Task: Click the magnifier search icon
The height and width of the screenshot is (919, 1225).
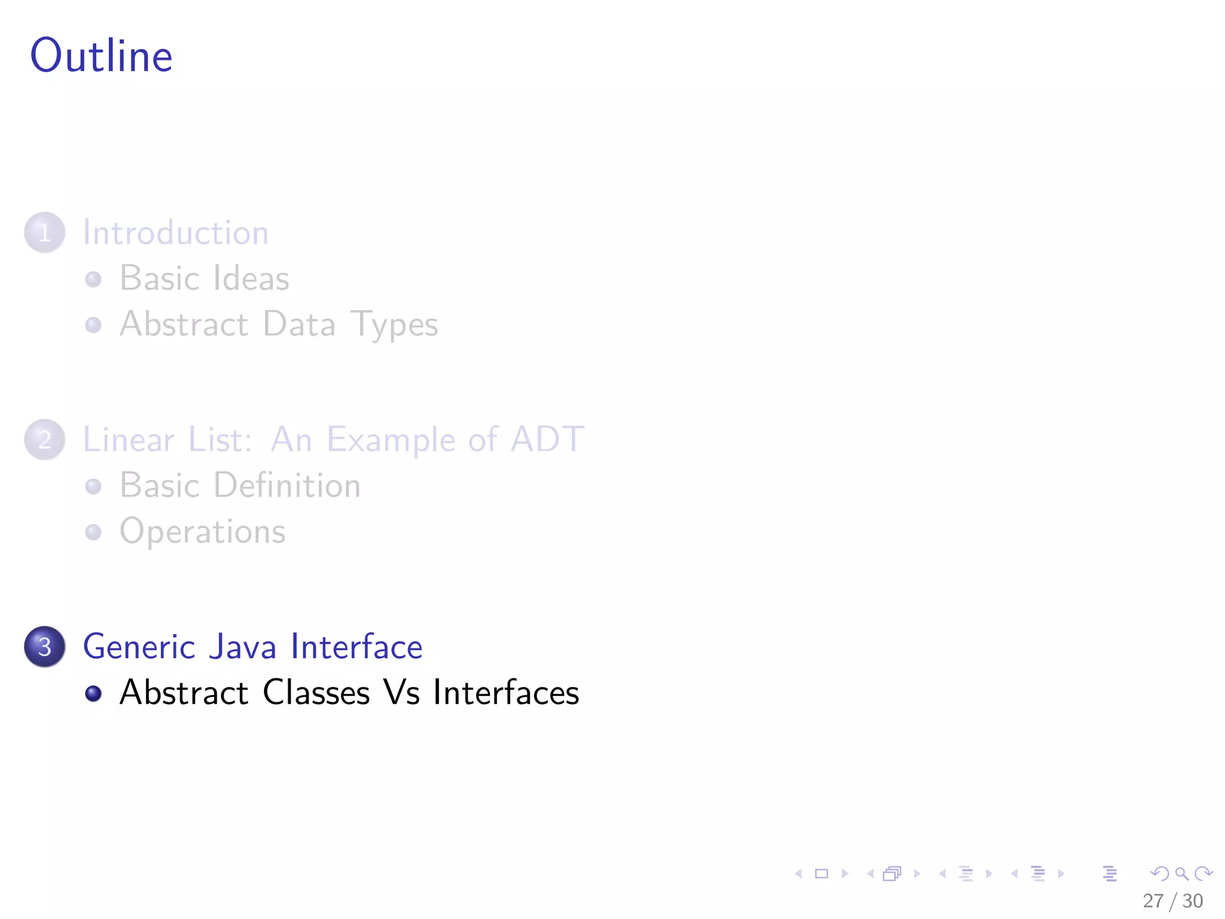Action: [x=1181, y=874]
